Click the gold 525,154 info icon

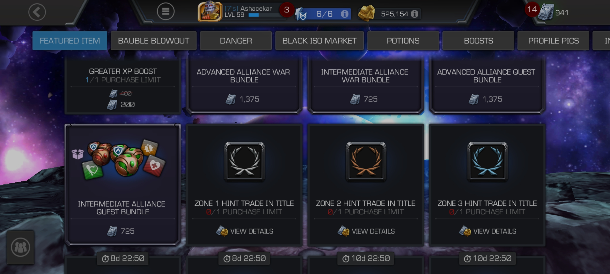point(414,14)
